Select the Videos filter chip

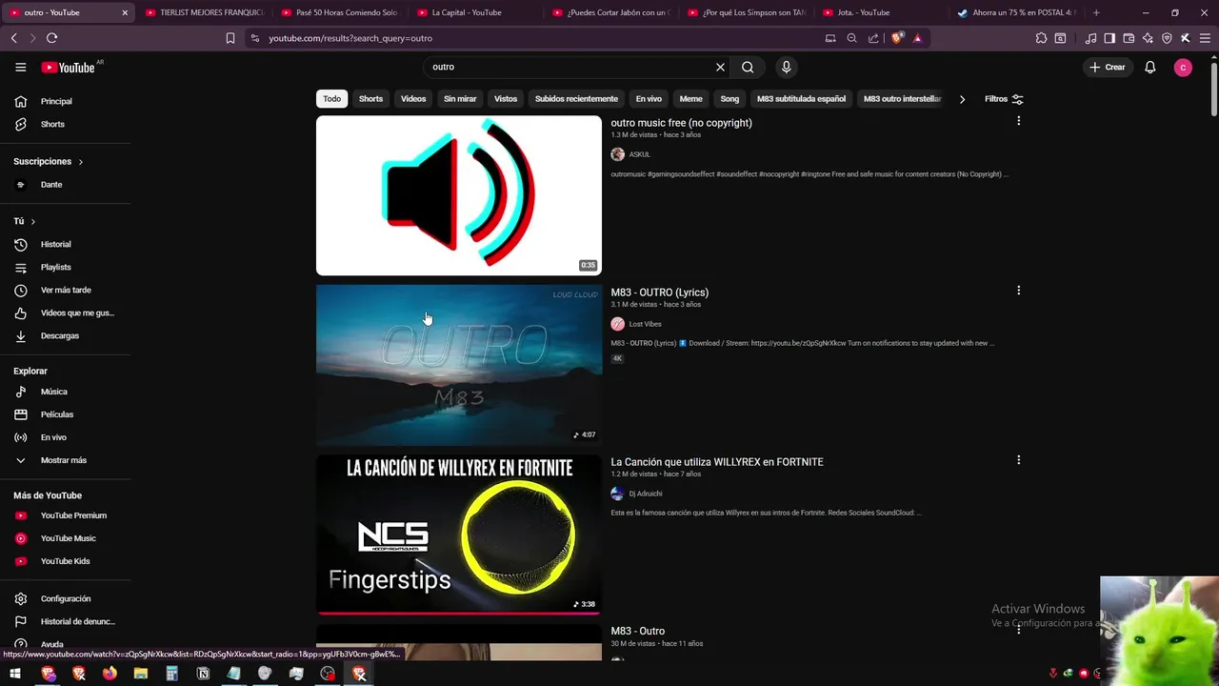413,99
